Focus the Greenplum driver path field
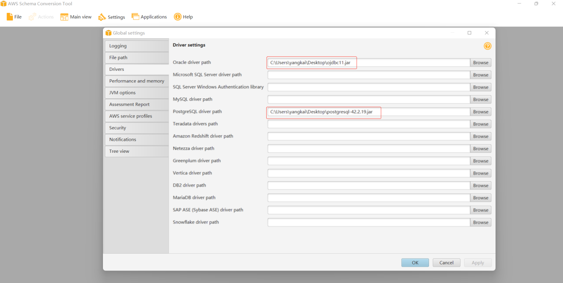This screenshot has height=283, width=563. [x=369, y=161]
